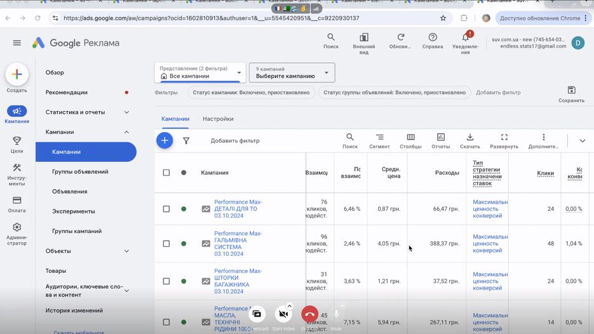Open the main hamburger menu
The image size is (594, 334).
[x=17, y=43]
